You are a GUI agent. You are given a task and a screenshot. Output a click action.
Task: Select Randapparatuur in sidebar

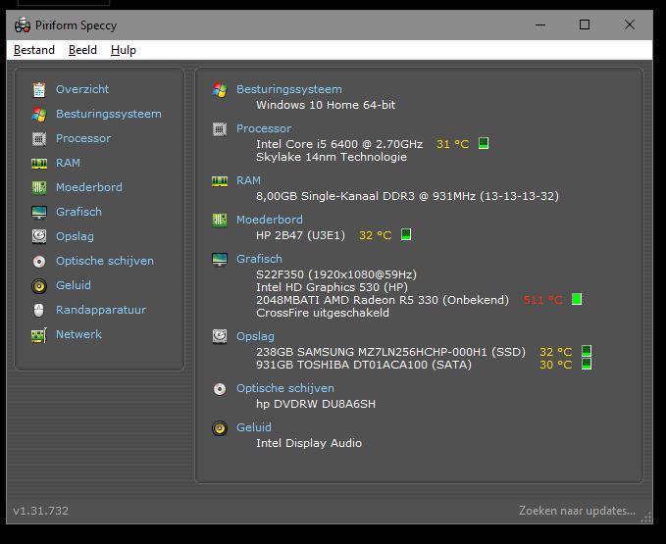tap(101, 310)
